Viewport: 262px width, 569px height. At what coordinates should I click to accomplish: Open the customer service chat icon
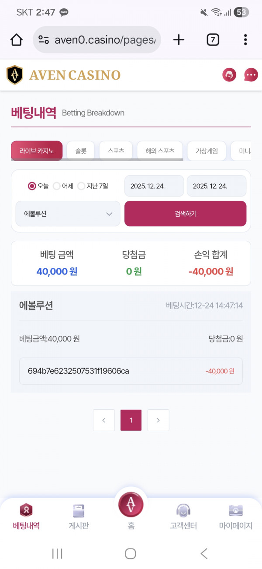coord(229,75)
